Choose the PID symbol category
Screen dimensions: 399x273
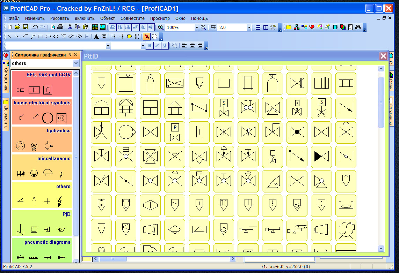tap(42, 223)
